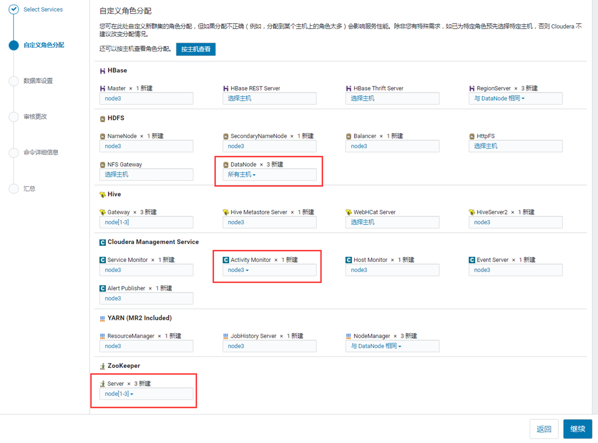
Task: Click the icon beside HBase REST Server
Action: click(225, 89)
